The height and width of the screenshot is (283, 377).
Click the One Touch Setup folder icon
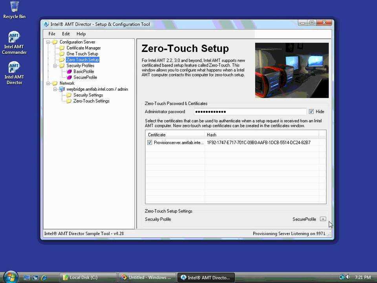click(x=62, y=54)
